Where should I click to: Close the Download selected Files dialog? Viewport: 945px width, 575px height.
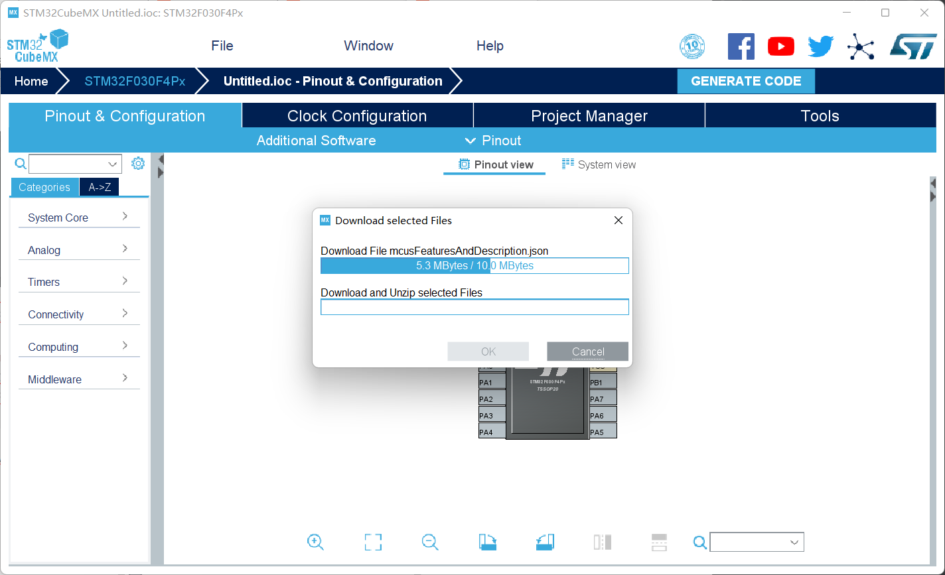click(x=618, y=220)
